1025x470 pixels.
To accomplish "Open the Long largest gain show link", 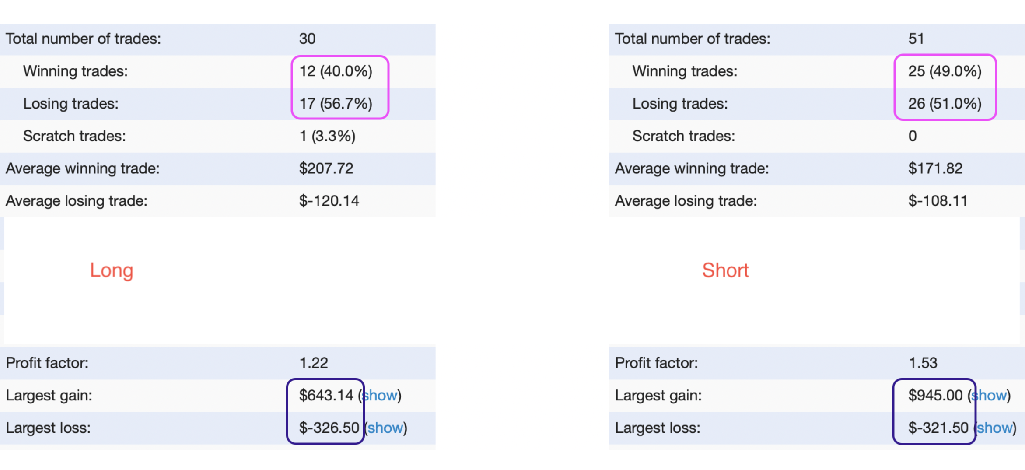I will pos(380,395).
